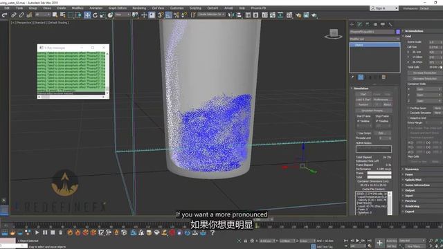Toggle the Confine Geom checkbox
Screen dimensions: 443x249
[x=409, y=108]
